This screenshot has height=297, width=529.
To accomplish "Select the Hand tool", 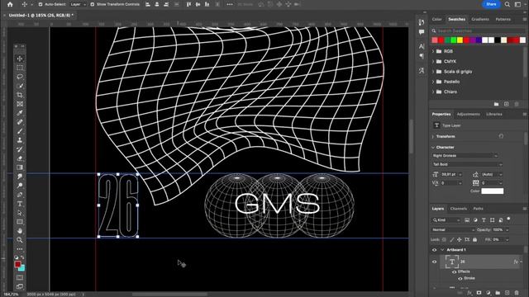I will point(20,231).
